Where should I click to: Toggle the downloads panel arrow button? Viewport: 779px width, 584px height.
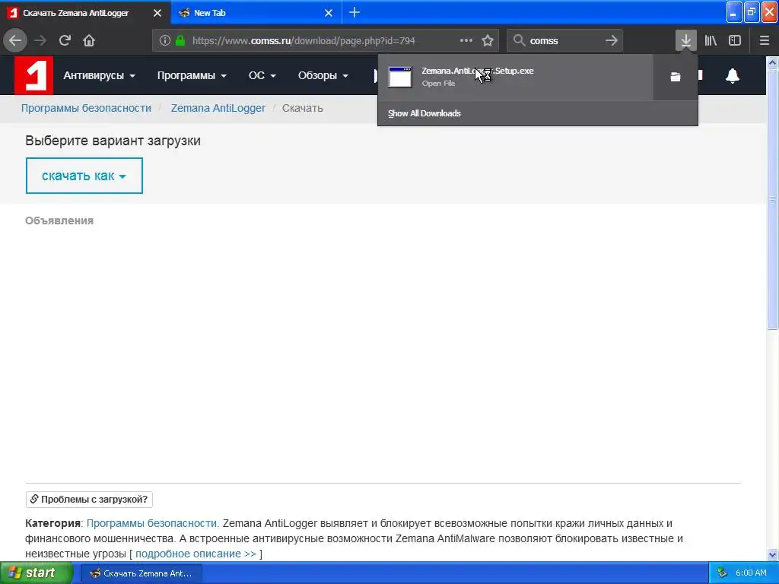click(x=686, y=40)
